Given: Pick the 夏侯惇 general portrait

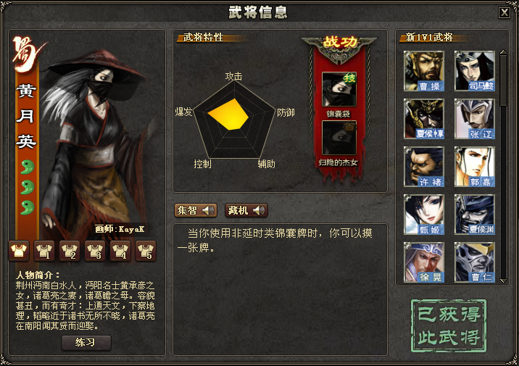Looking at the screenshot, I should (x=423, y=119).
